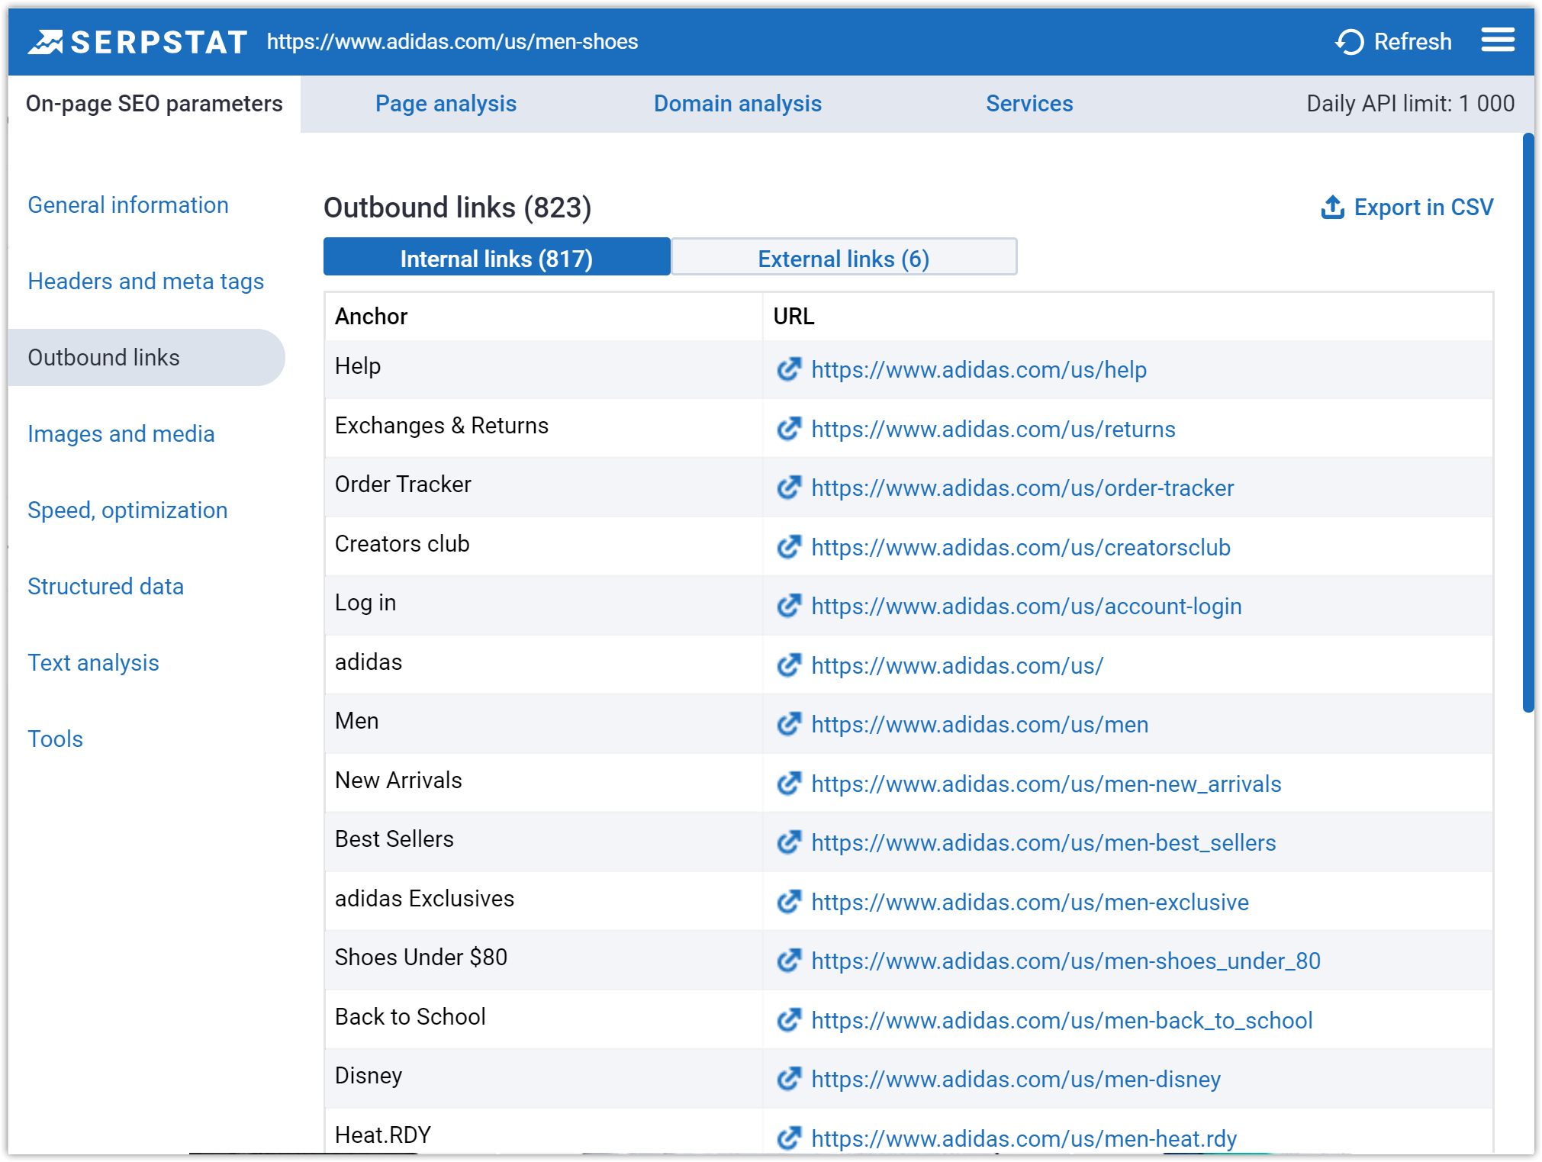
Task: Open external-link icon in Log in row
Action: (x=789, y=606)
